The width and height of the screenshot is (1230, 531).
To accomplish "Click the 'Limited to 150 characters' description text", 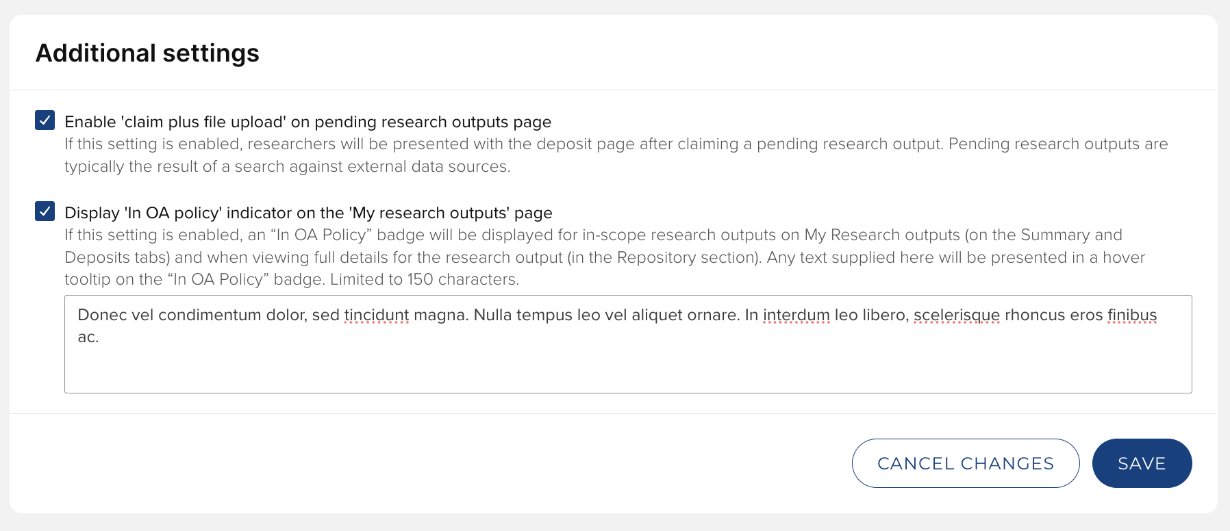I will (425, 280).
